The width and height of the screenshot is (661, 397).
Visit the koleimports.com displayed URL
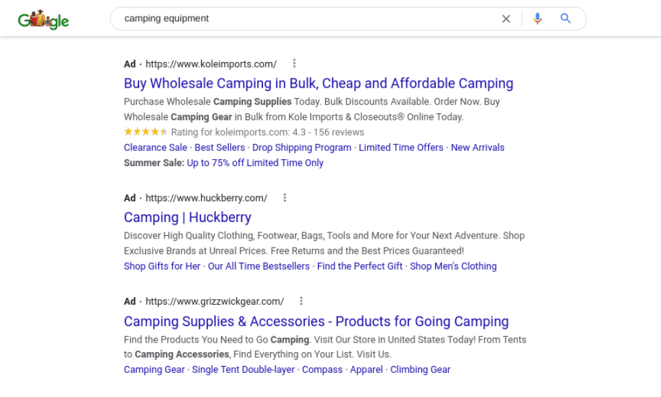[x=210, y=63]
